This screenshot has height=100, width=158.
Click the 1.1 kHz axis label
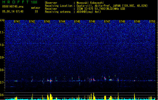pos(2,32)
